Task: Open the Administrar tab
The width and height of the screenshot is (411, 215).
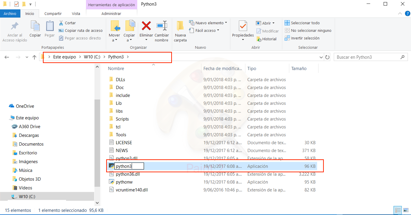Action: tap(111, 14)
